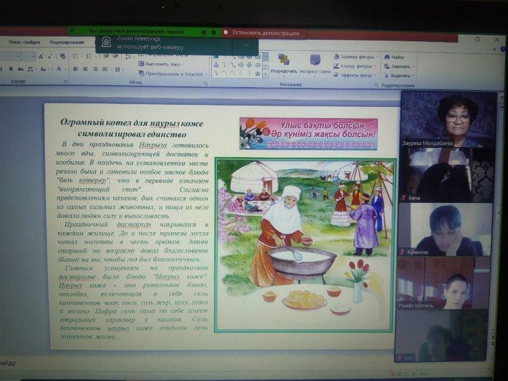Select Зауреш Молдабаева's video thumbnail
The width and height of the screenshot is (508, 381).
point(447,119)
